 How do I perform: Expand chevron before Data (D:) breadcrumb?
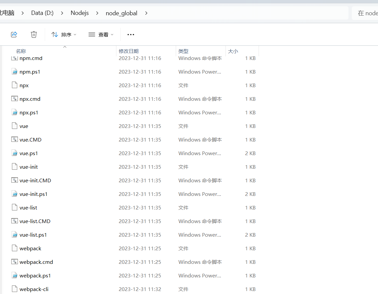click(x=23, y=13)
